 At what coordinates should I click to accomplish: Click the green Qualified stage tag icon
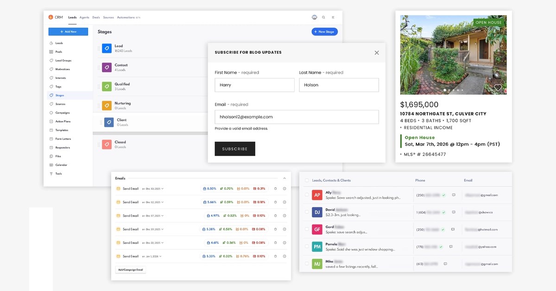point(107,86)
